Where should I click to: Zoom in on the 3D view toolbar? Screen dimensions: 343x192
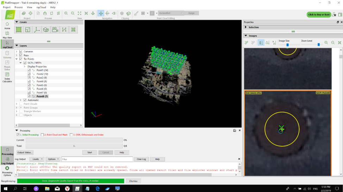pyautogui.click(x=66, y=13)
